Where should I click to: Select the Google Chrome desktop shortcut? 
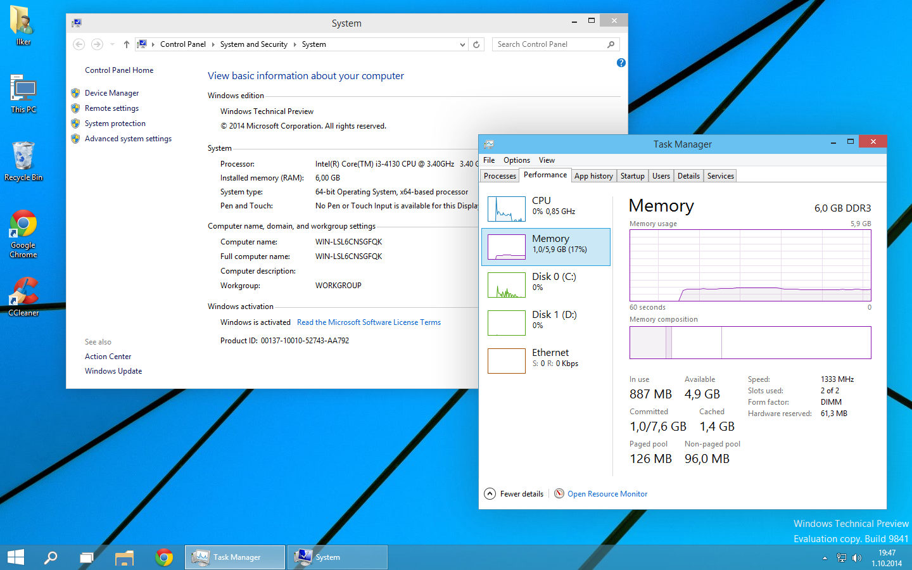[23, 234]
